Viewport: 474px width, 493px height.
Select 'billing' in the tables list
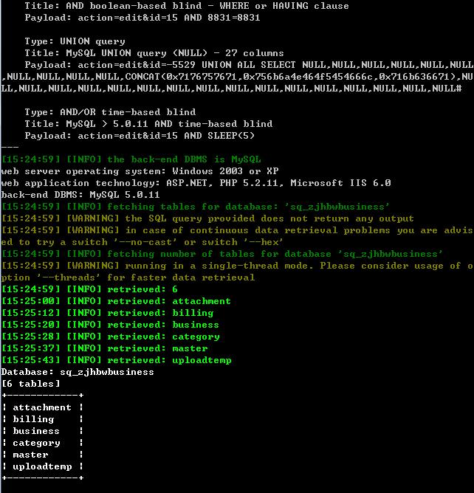click(x=33, y=419)
